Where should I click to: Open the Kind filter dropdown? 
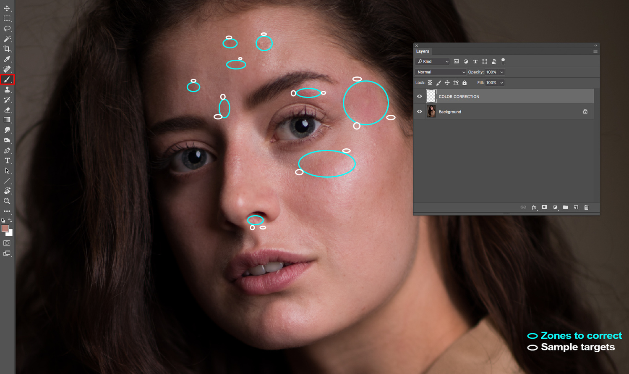(433, 61)
